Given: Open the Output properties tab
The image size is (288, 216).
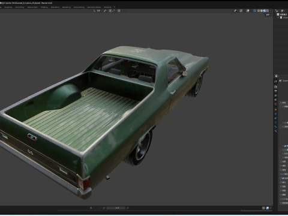Looking at the screenshot, I should pyautogui.click(x=275, y=91).
